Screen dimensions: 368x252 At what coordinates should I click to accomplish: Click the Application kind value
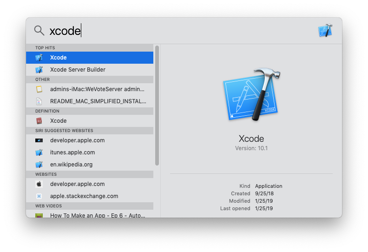pyautogui.click(x=269, y=186)
